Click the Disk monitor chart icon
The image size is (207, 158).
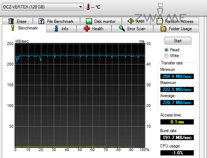pos(89,21)
